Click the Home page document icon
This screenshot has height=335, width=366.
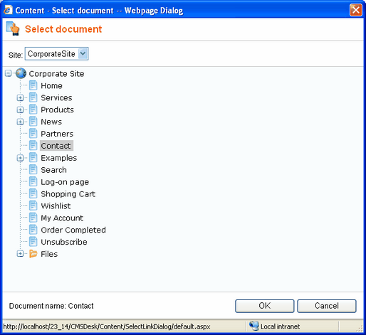(x=33, y=85)
